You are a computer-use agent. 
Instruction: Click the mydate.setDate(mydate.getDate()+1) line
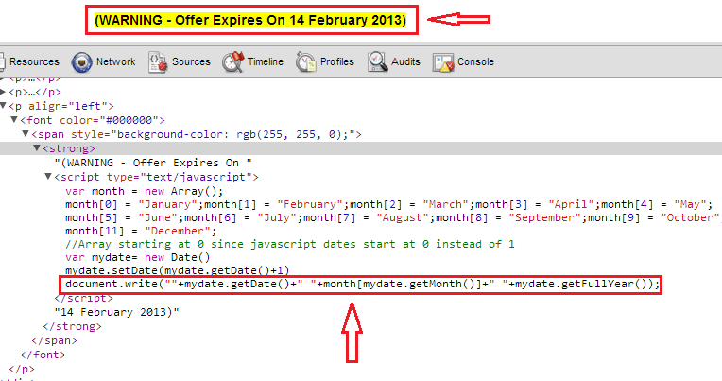pyautogui.click(x=178, y=270)
